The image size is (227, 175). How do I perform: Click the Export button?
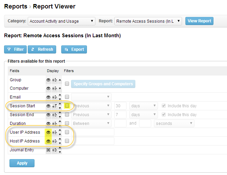coord(74,49)
